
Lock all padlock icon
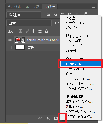[x=46, y=31]
